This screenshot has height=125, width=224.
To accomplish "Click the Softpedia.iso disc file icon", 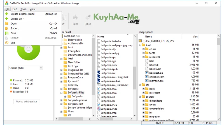I will [x=99, y=97].
